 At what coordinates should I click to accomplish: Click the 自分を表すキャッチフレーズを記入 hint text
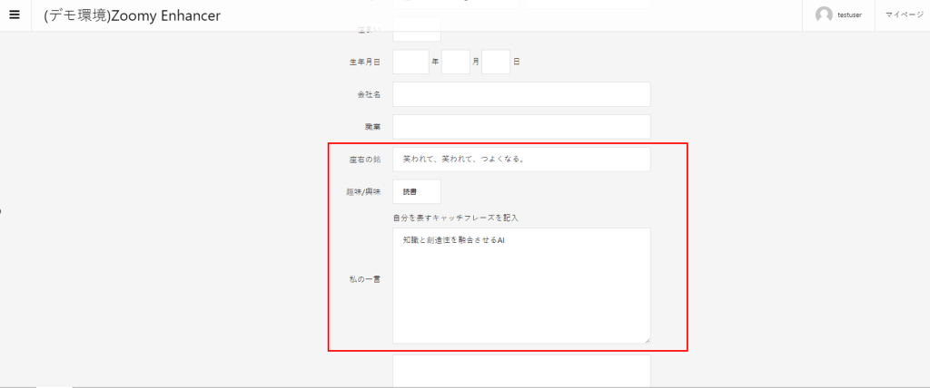(455, 218)
